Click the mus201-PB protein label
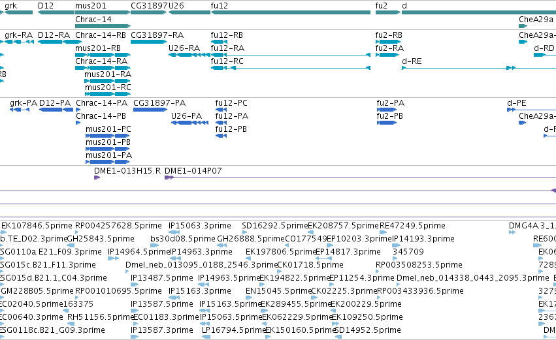The image size is (556, 340). click(x=108, y=142)
